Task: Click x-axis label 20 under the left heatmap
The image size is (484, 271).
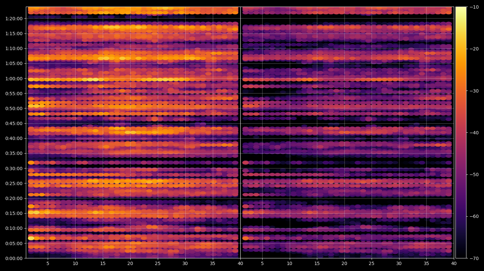Action: click(130, 264)
